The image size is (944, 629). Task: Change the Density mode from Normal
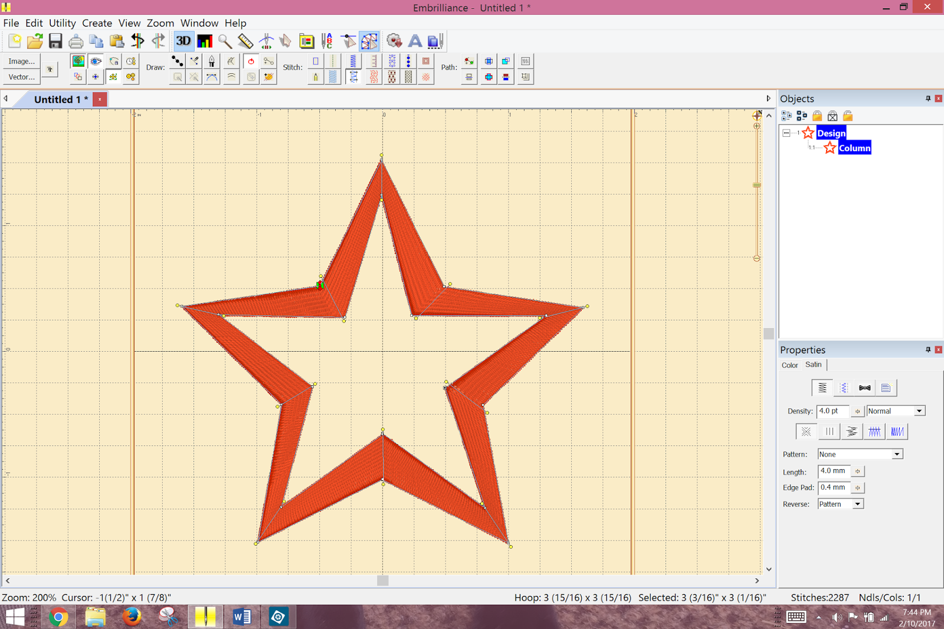[x=916, y=411]
